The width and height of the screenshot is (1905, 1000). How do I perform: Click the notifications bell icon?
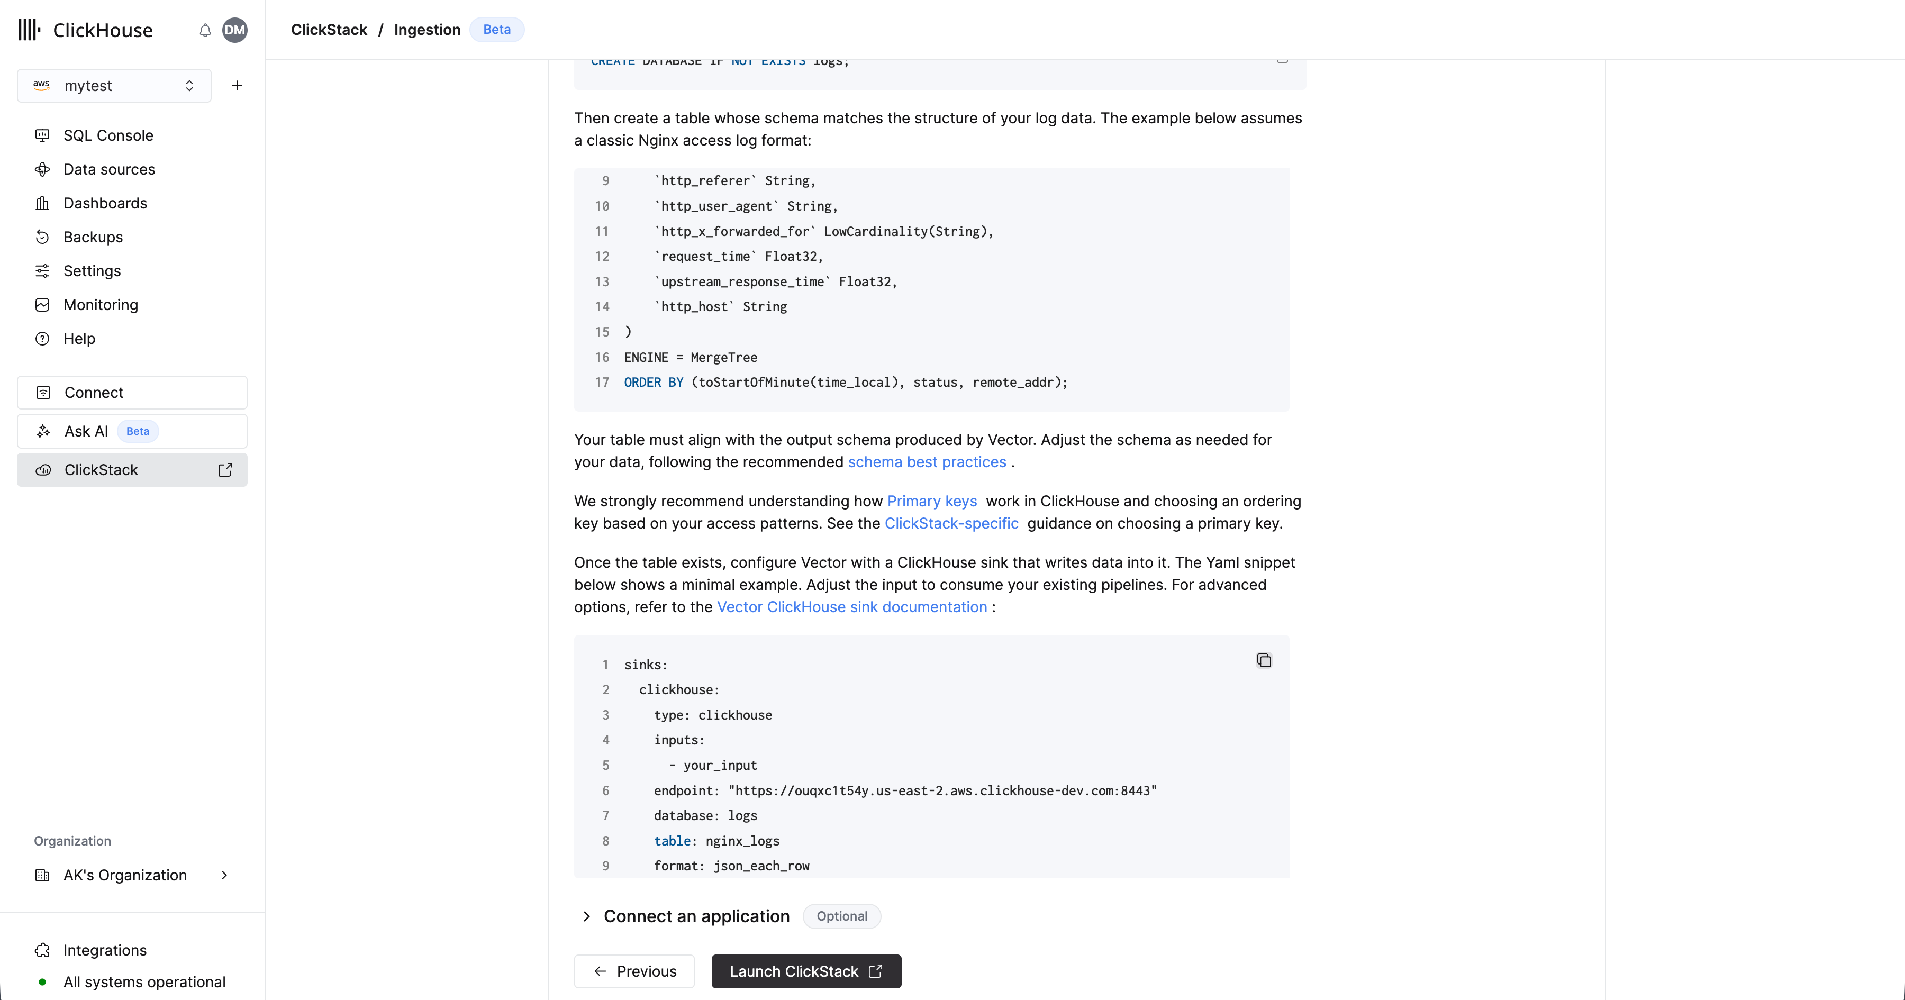coord(205,30)
